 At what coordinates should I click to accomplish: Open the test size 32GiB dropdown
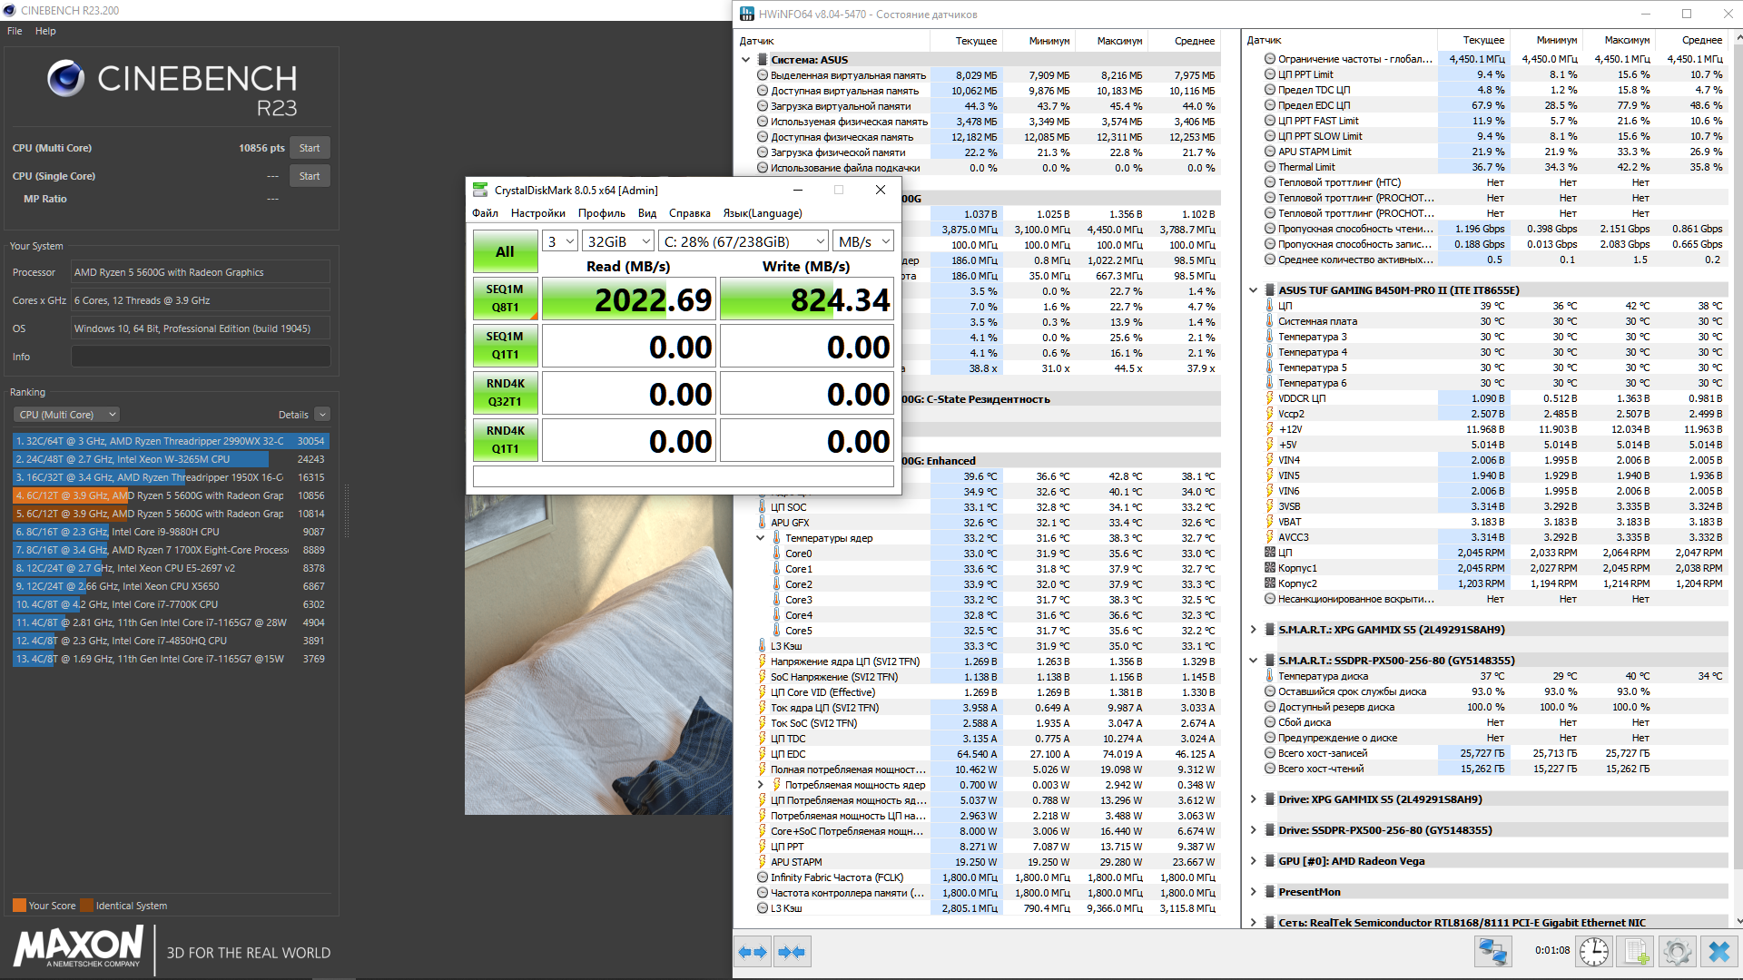point(617,241)
